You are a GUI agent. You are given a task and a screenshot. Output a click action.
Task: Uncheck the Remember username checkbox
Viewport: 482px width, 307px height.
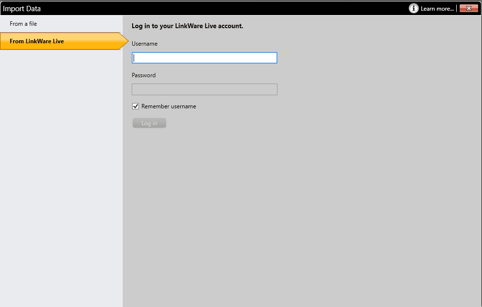point(135,106)
